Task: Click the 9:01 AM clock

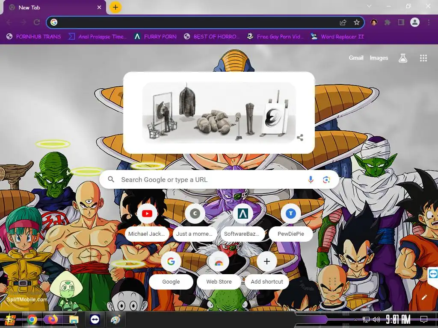Action: tap(398, 319)
